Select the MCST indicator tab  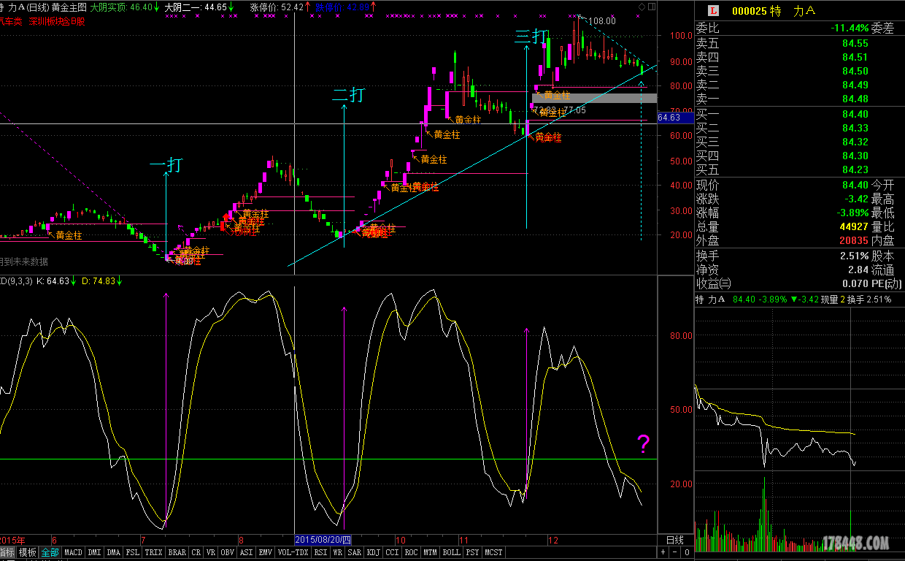pyautogui.click(x=494, y=552)
